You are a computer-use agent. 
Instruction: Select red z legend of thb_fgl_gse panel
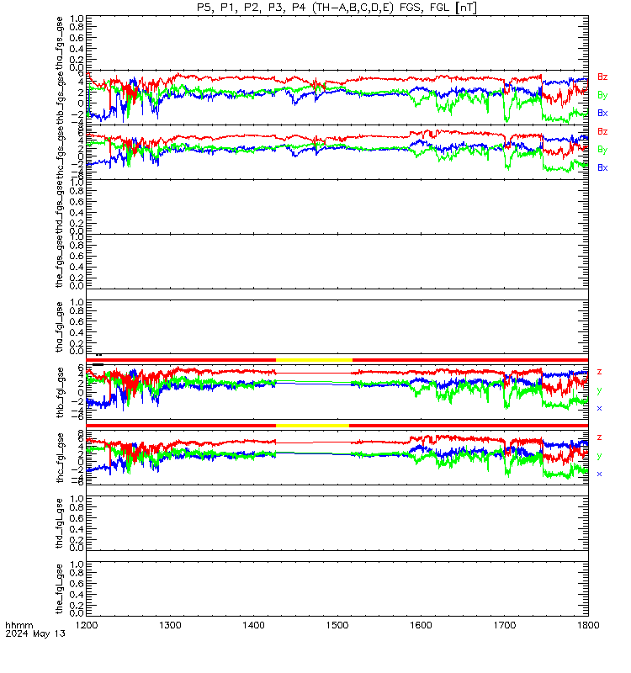pyautogui.click(x=599, y=372)
